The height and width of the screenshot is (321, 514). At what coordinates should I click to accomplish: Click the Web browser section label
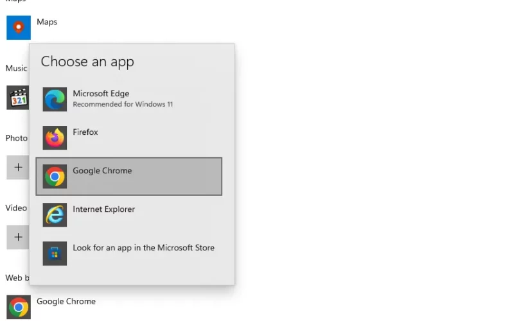point(17,278)
